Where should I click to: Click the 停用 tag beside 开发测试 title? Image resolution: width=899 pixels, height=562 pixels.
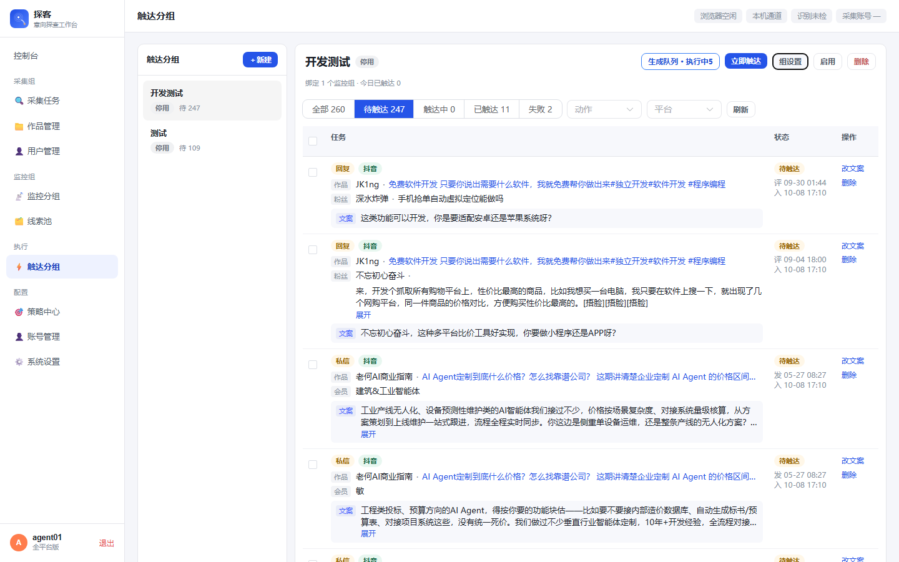[x=367, y=62]
